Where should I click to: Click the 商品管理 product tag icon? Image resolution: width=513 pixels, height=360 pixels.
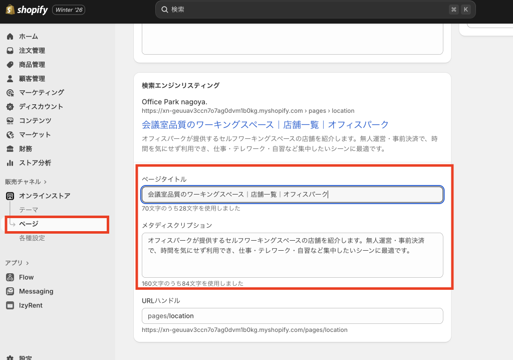pos(10,65)
